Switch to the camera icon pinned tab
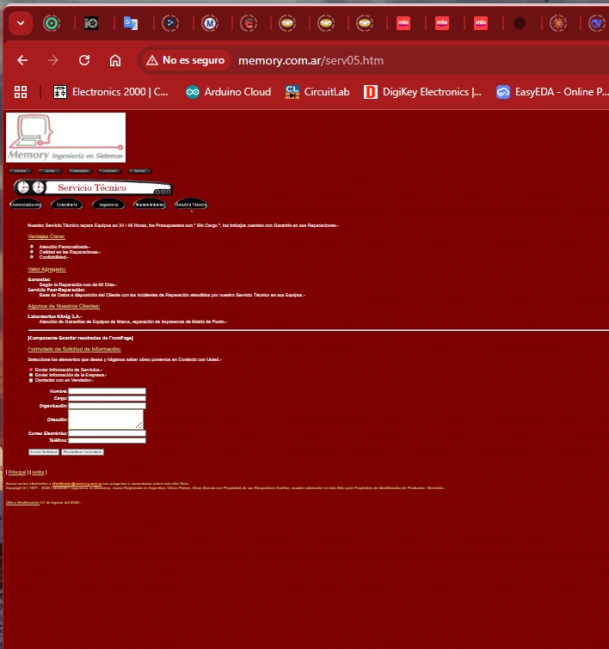Image resolution: width=609 pixels, height=649 pixels. click(x=90, y=23)
